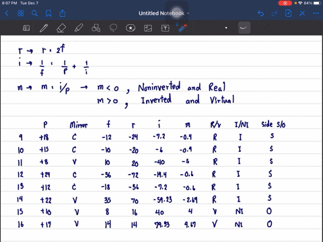
Task: Select the Highlighter tool
Action: pyautogui.click(x=79, y=28)
